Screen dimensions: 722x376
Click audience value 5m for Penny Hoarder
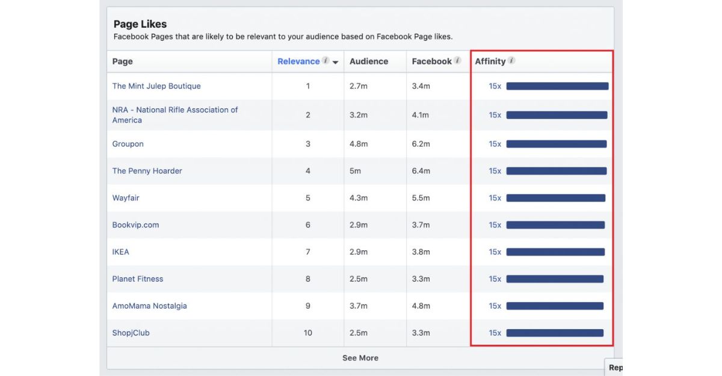tap(355, 171)
